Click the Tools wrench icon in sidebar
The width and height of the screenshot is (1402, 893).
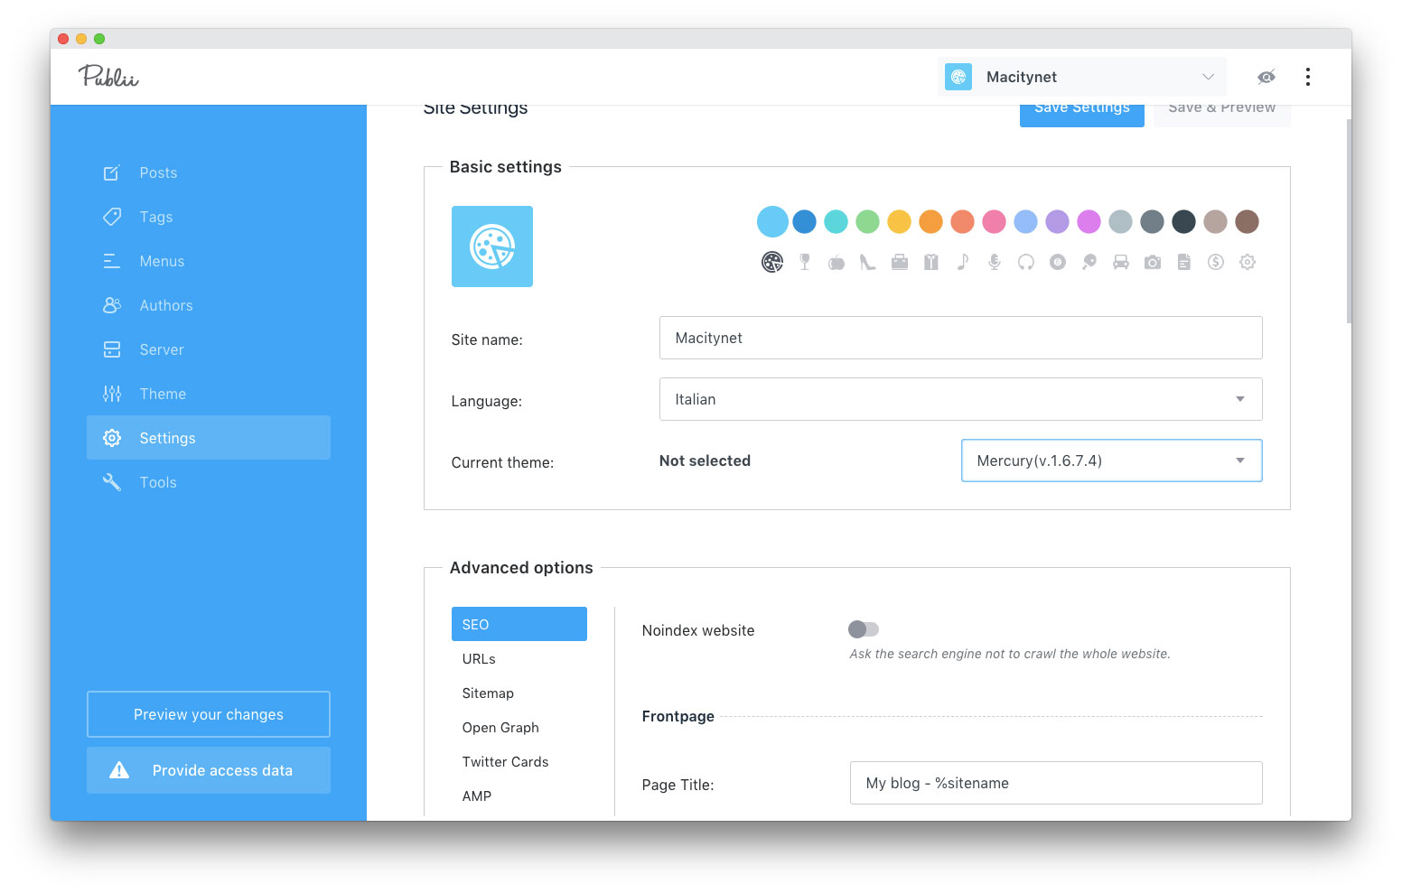point(112,482)
